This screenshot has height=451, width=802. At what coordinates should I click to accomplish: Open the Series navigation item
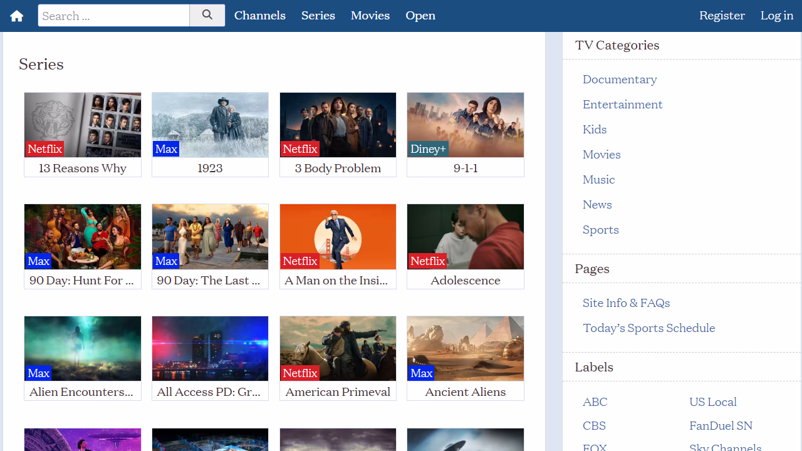tap(318, 16)
